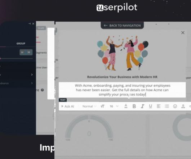Open the Normal text style dropdown
Image resolution: width=191 pixels, height=159 pixels.
pyautogui.click(x=89, y=106)
